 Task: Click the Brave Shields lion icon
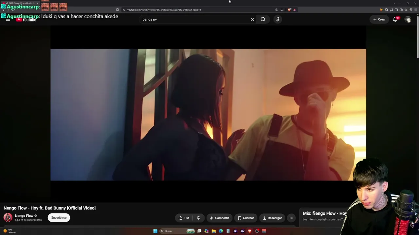(289, 10)
